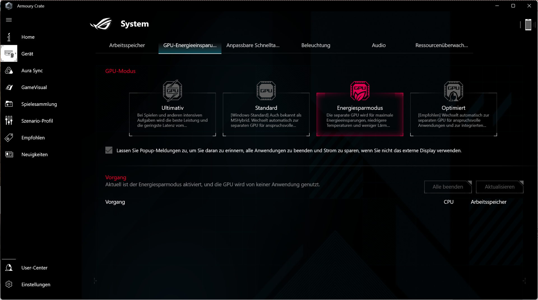This screenshot has width=538, height=300.
Task: Select the GPU-Energieeinsparu... tab
Action: click(190, 45)
